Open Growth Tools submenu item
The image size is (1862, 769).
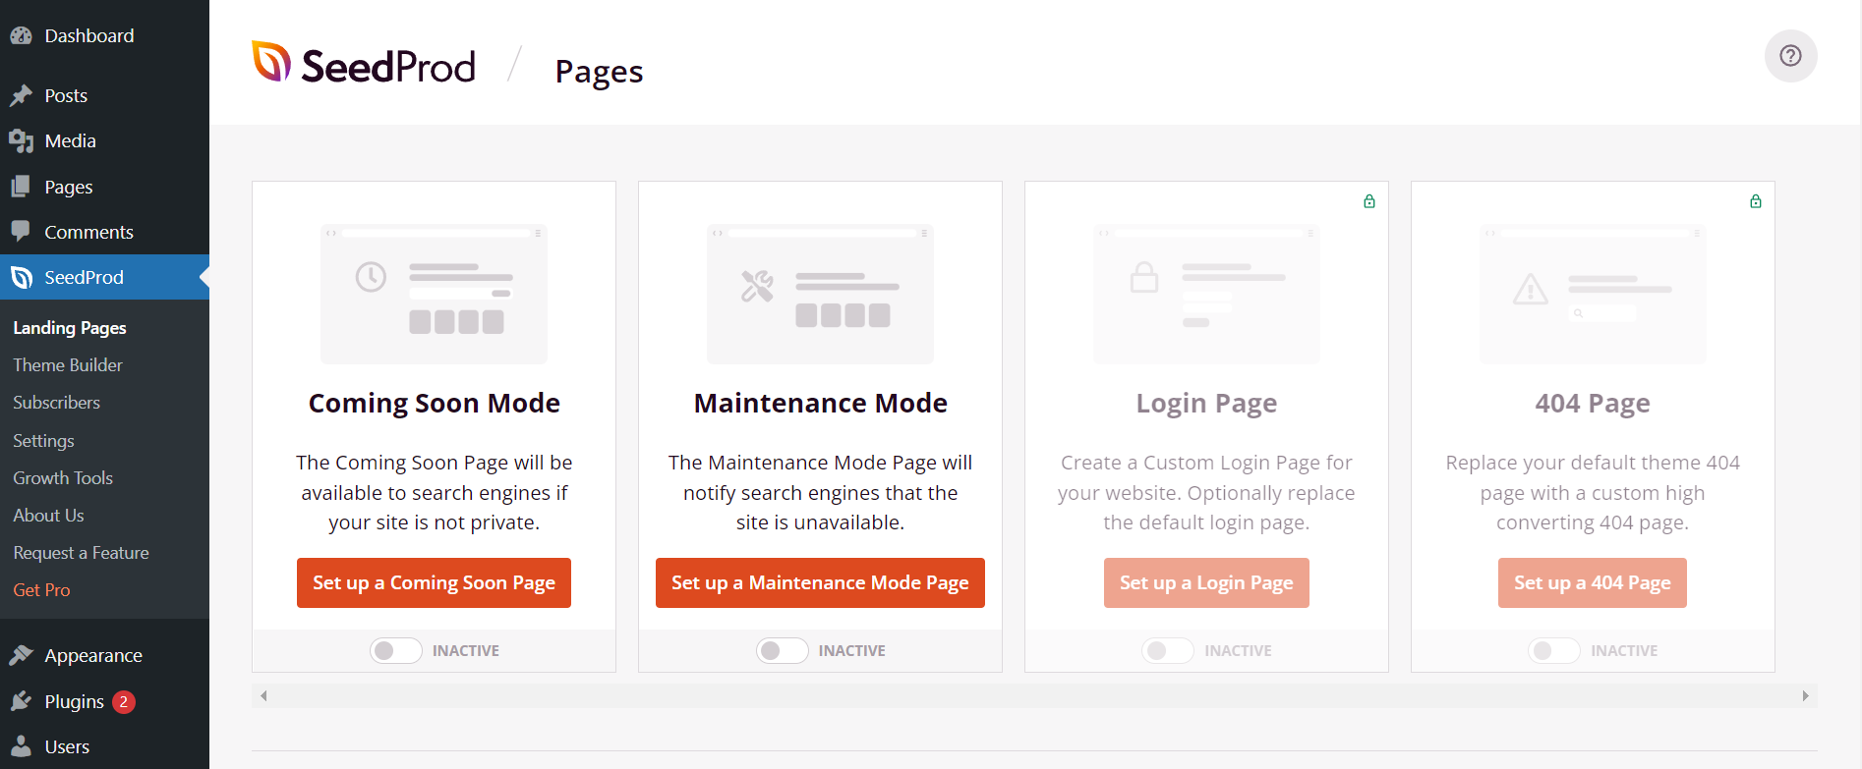pyautogui.click(x=63, y=478)
